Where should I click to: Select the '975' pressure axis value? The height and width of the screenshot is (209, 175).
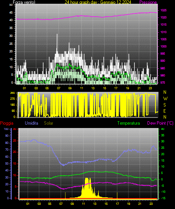click(163, 82)
